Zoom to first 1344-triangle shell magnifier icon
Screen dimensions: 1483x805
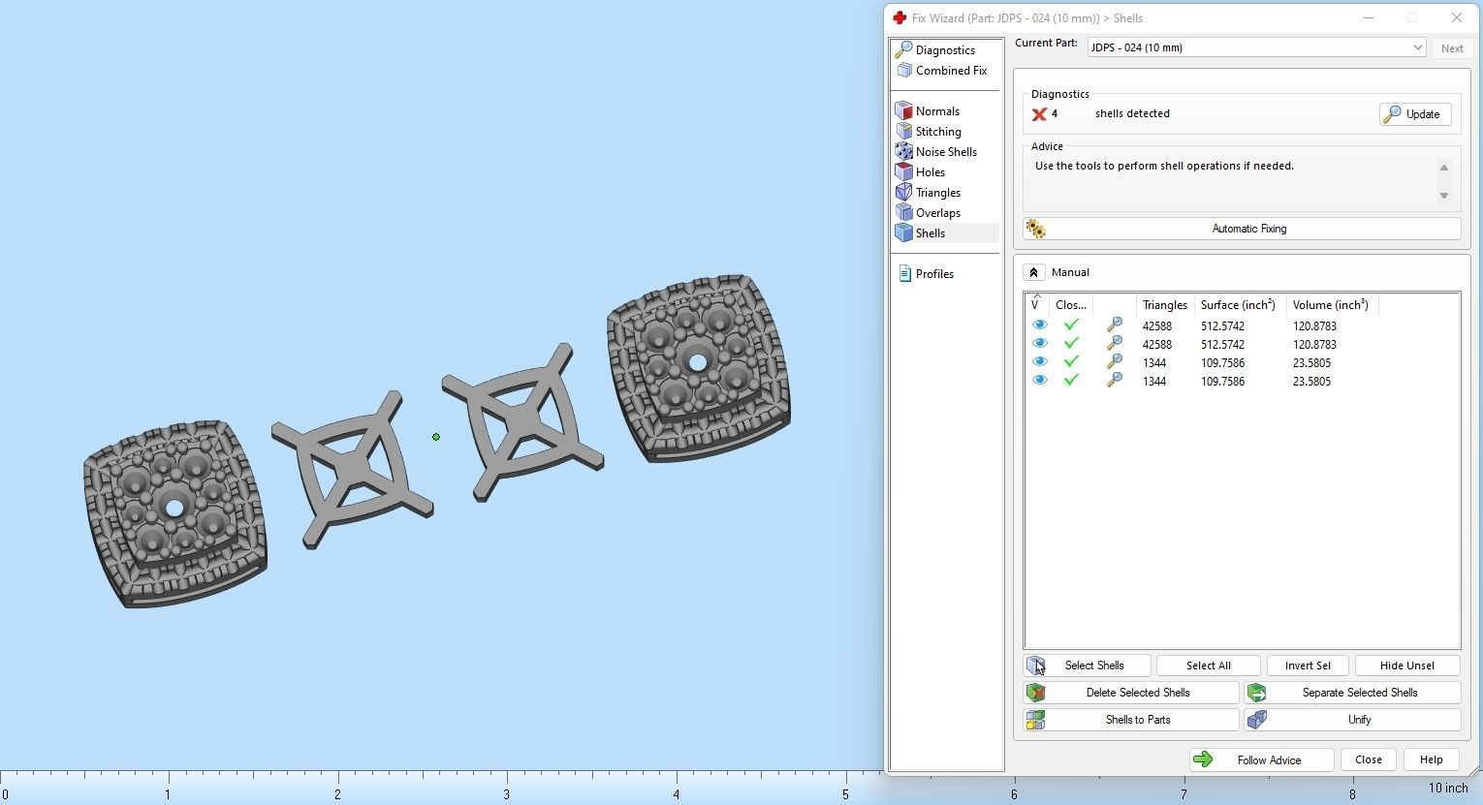(x=1115, y=362)
